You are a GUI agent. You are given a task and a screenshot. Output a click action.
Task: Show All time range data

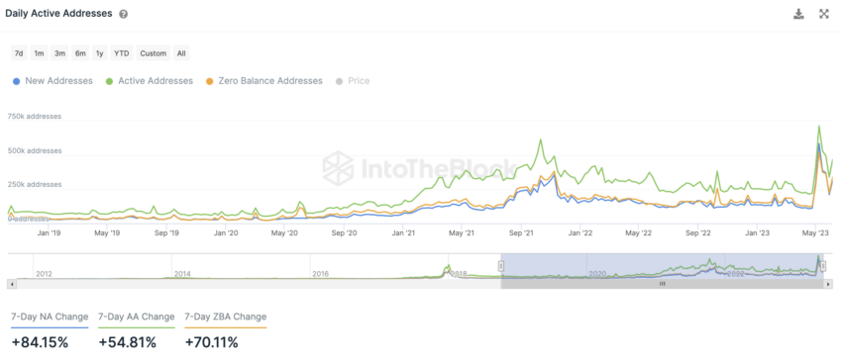181,53
